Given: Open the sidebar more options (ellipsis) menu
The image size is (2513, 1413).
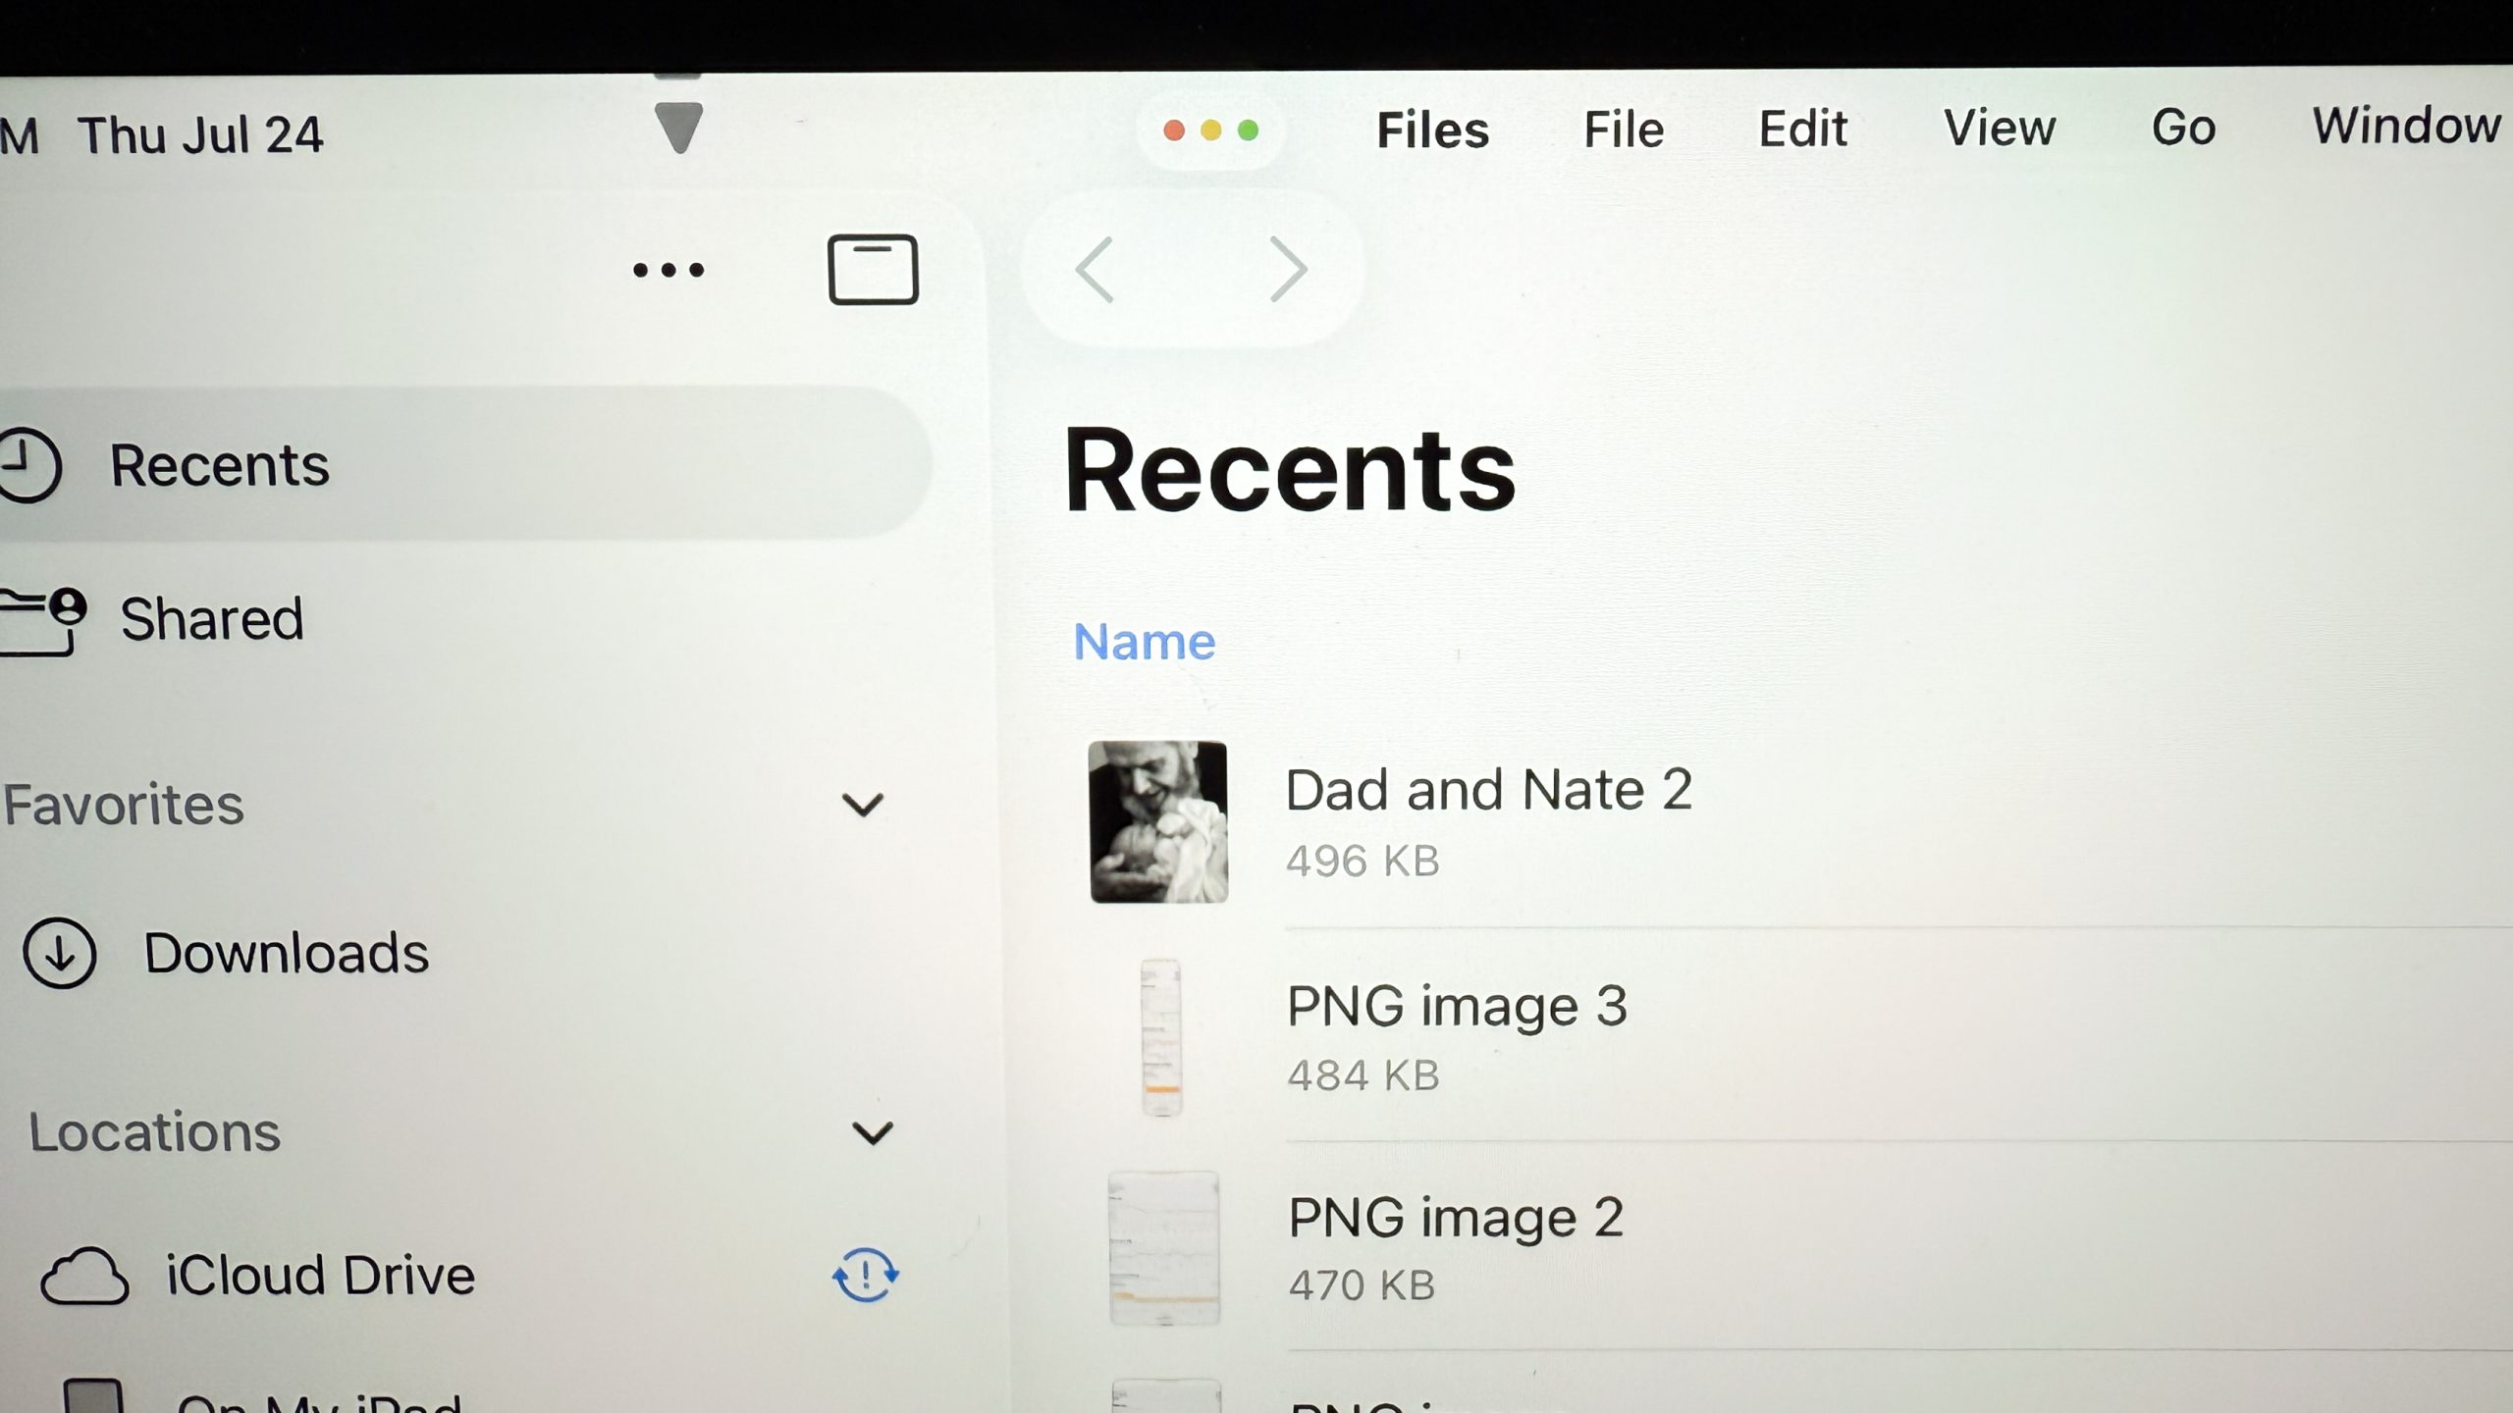Looking at the screenshot, I should (668, 268).
